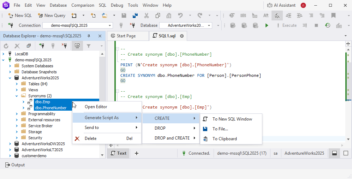The image size is (352, 179).
Task: Collapse the PhoneNumber comment block in editor
Action: [x=117, y=49]
